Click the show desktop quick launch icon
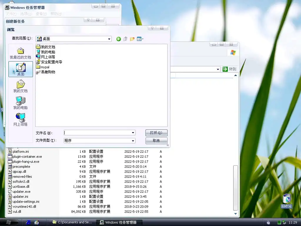This screenshot has height=226, width=301. [x=37, y=222]
